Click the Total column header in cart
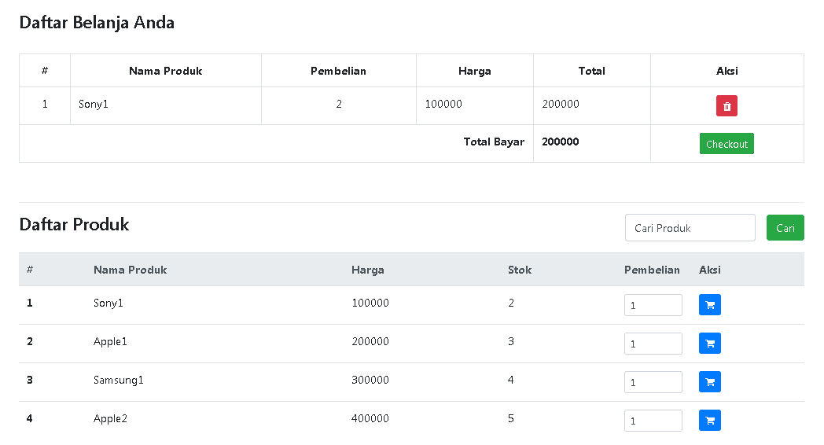 [592, 71]
